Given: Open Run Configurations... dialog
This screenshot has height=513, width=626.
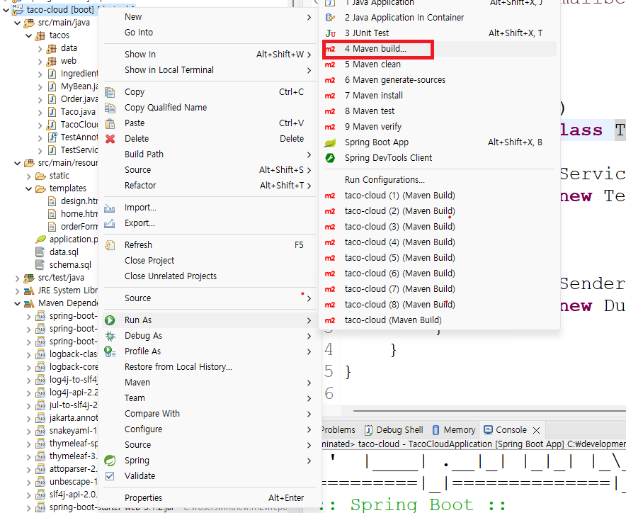Looking at the screenshot, I should [439, 180].
